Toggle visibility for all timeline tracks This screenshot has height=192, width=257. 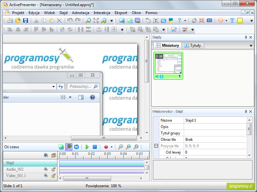[x=46, y=155]
